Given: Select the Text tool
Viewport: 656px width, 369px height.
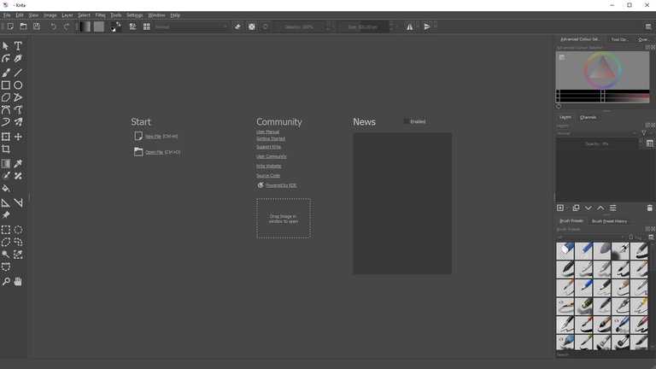Looking at the screenshot, I should (18, 46).
